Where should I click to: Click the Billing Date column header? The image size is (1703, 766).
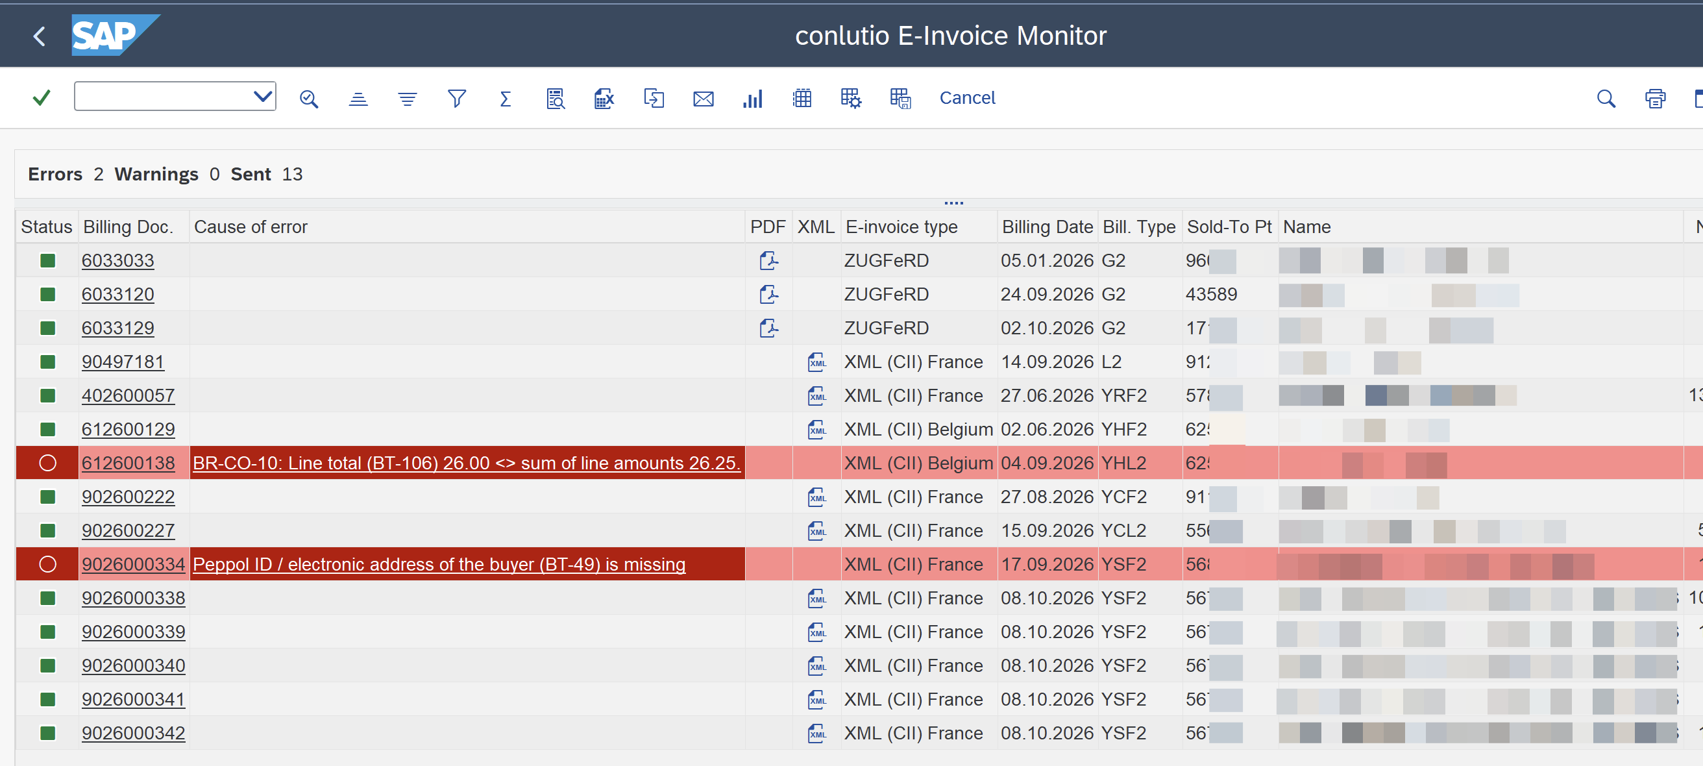pos(1048,227)
